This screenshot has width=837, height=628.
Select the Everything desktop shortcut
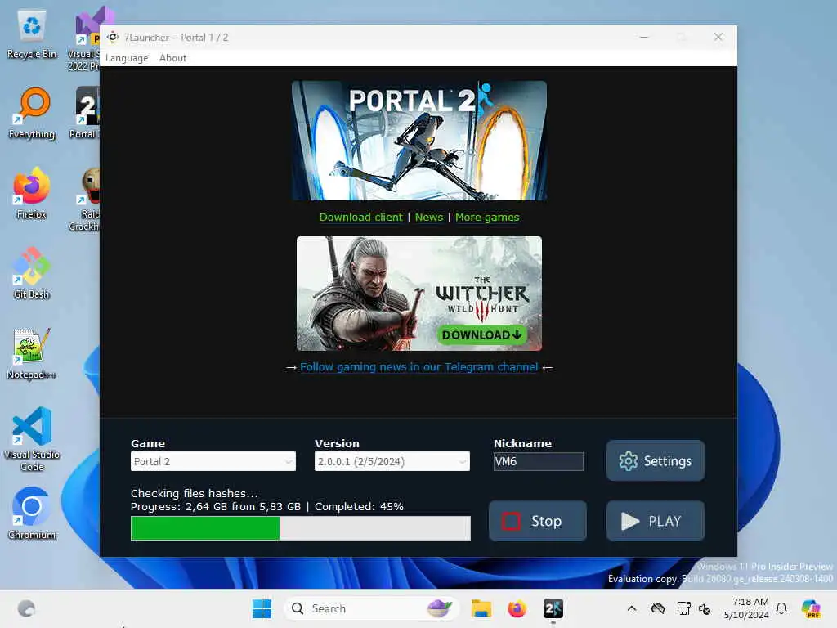tap(32, 114)
